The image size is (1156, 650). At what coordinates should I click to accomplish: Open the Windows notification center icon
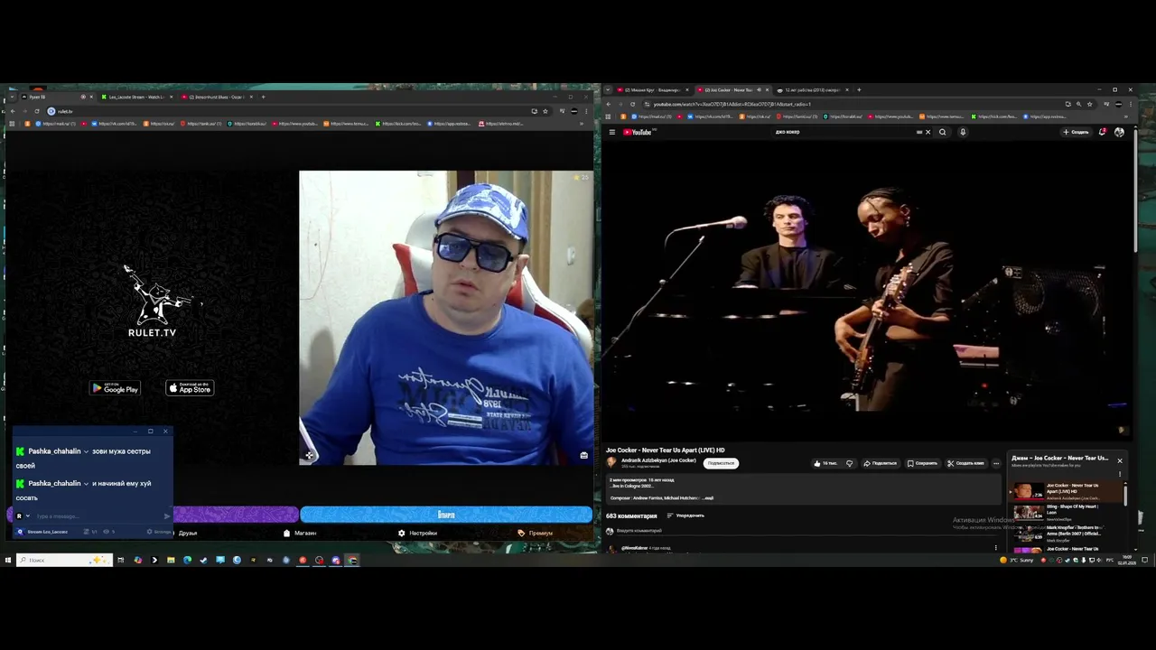1144,560
